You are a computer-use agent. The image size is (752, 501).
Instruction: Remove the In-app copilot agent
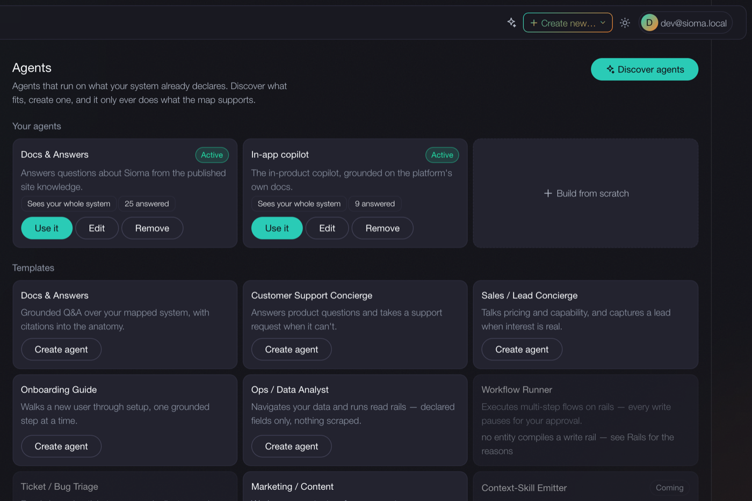[382, 228]
